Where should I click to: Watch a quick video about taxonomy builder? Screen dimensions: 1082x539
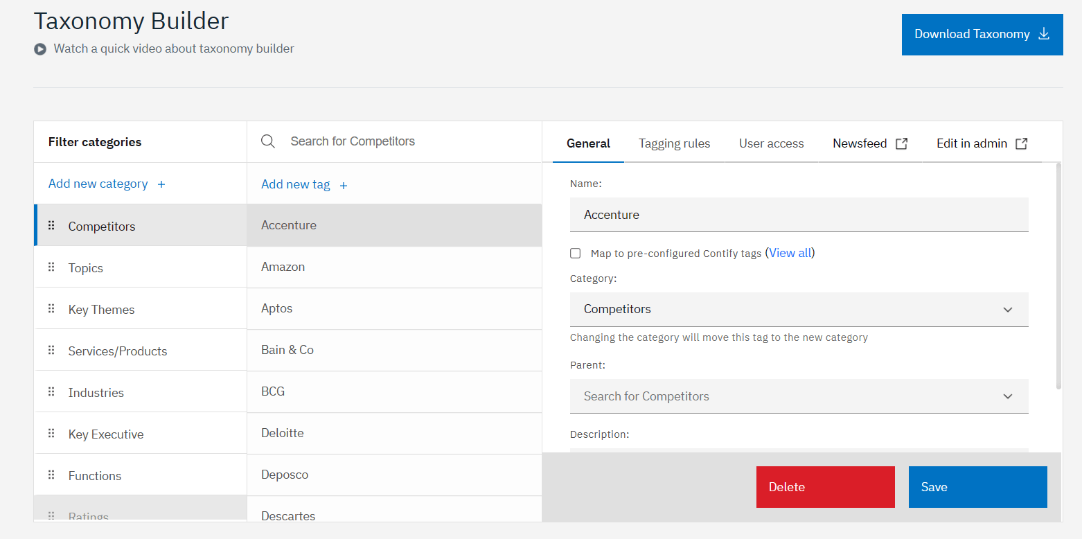click(174, 48)
